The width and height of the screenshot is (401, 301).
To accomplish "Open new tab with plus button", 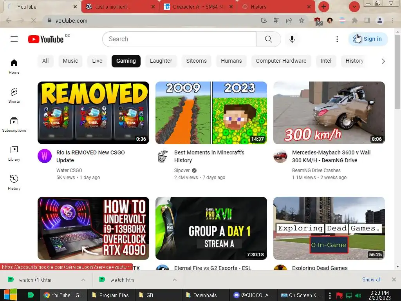I will [324, 7].
